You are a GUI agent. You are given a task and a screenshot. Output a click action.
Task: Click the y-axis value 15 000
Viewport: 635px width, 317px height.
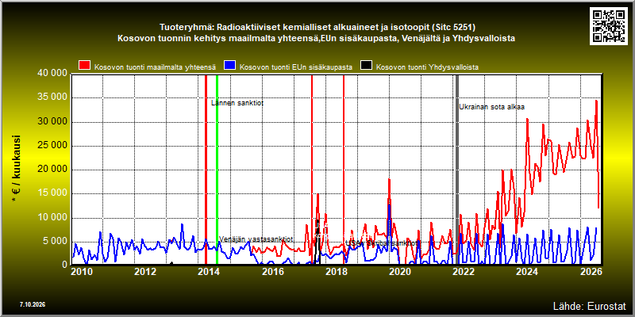coord(51,193)
